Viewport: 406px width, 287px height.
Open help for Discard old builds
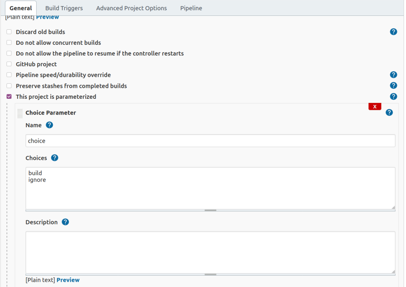[393, 31]
